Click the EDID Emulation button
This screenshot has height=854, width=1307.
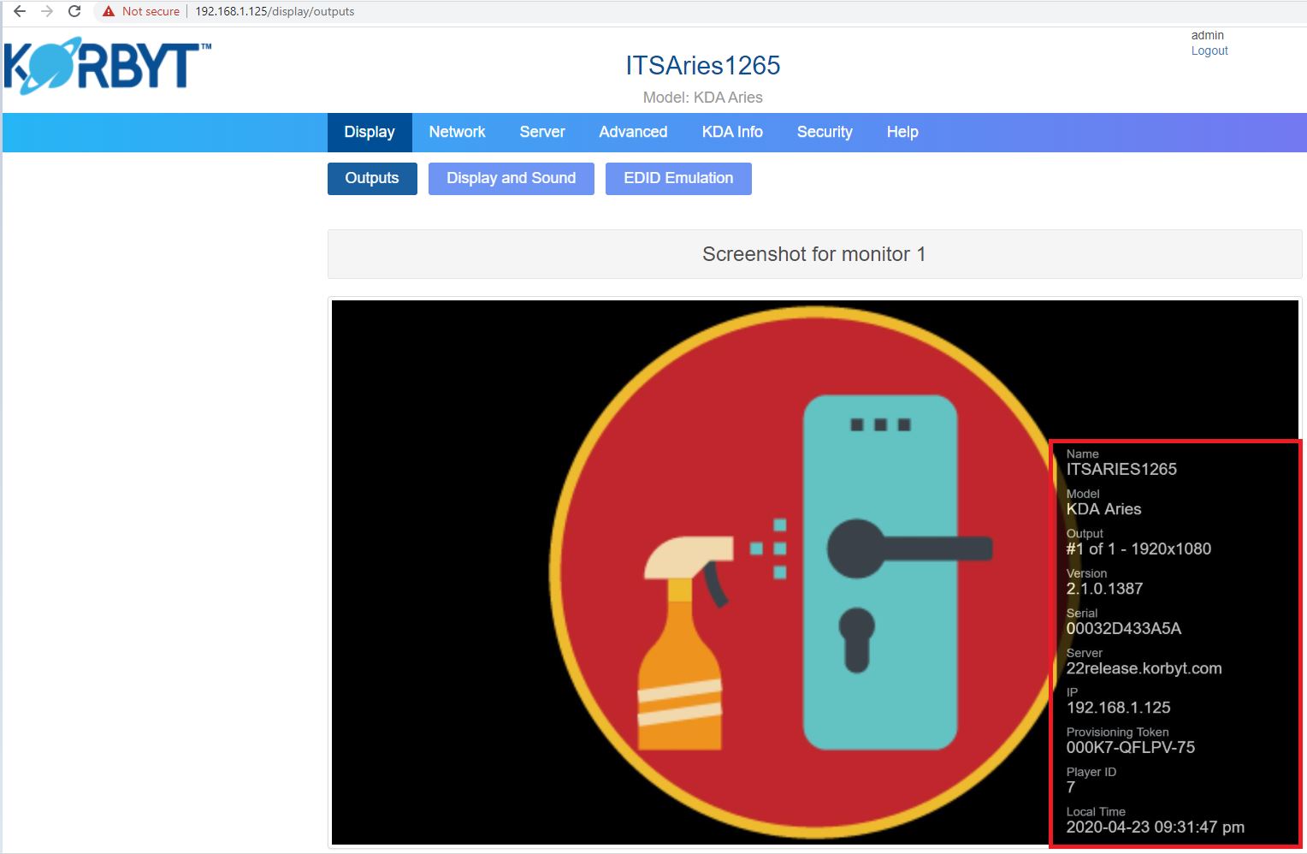tap(678, 178)
